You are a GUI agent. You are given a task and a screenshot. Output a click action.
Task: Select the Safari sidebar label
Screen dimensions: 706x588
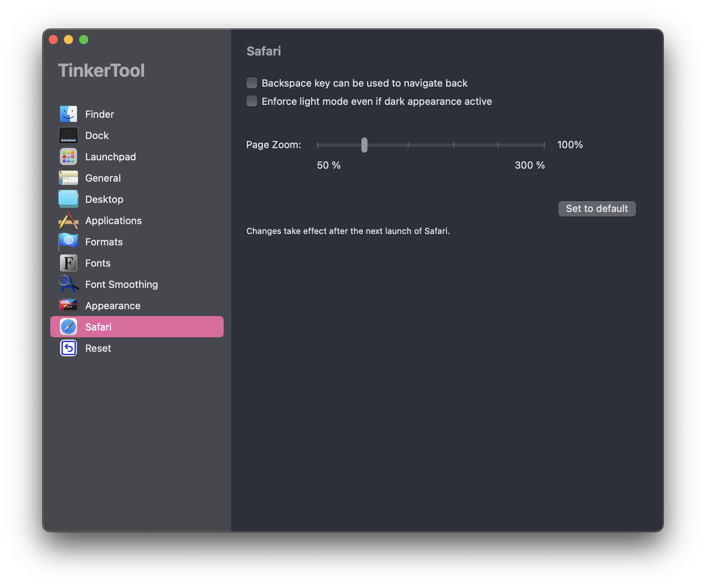(x=99, y=327)
